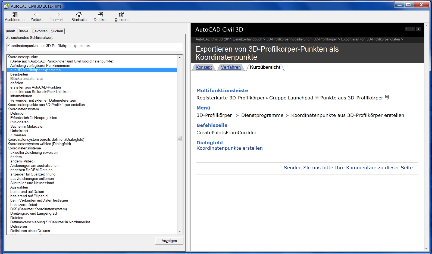Follow the Koordinatenpunkte erstellen dialog link
Image resolution: width=432 pixels, height=254 pixels.
[230, 148]
